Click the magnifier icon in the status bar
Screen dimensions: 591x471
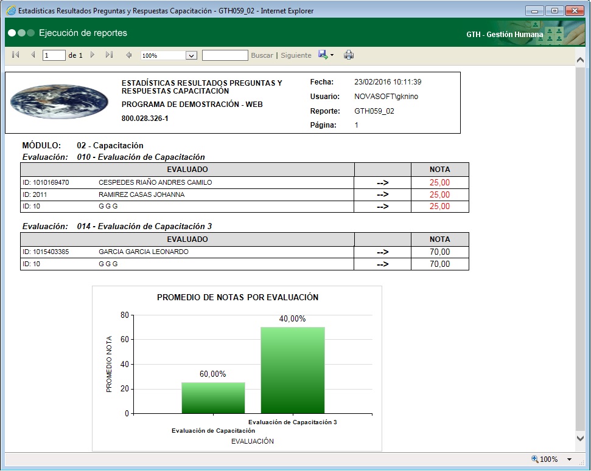click(x=534, y=459)
